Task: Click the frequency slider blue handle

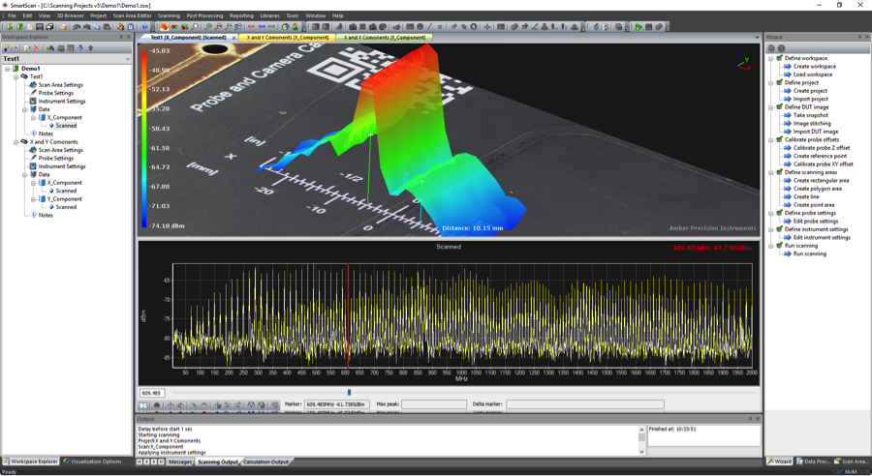Action: [349, 393]
